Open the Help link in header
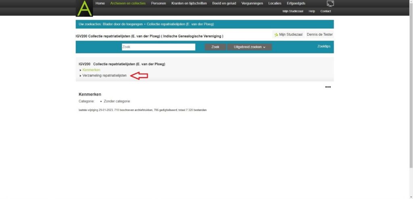This screenshot has width=413, height=199. coord(311,11)
